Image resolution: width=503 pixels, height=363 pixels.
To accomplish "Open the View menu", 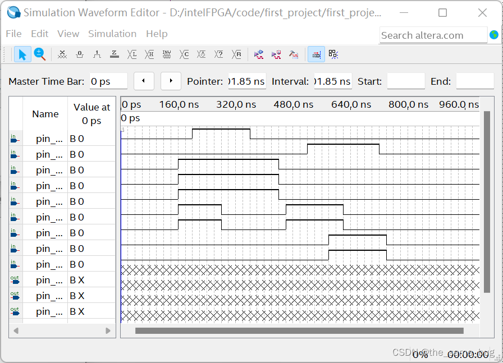I will (68, 34).
